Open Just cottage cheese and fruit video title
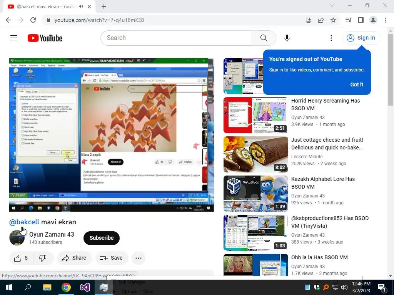 (x=327, y=144)
